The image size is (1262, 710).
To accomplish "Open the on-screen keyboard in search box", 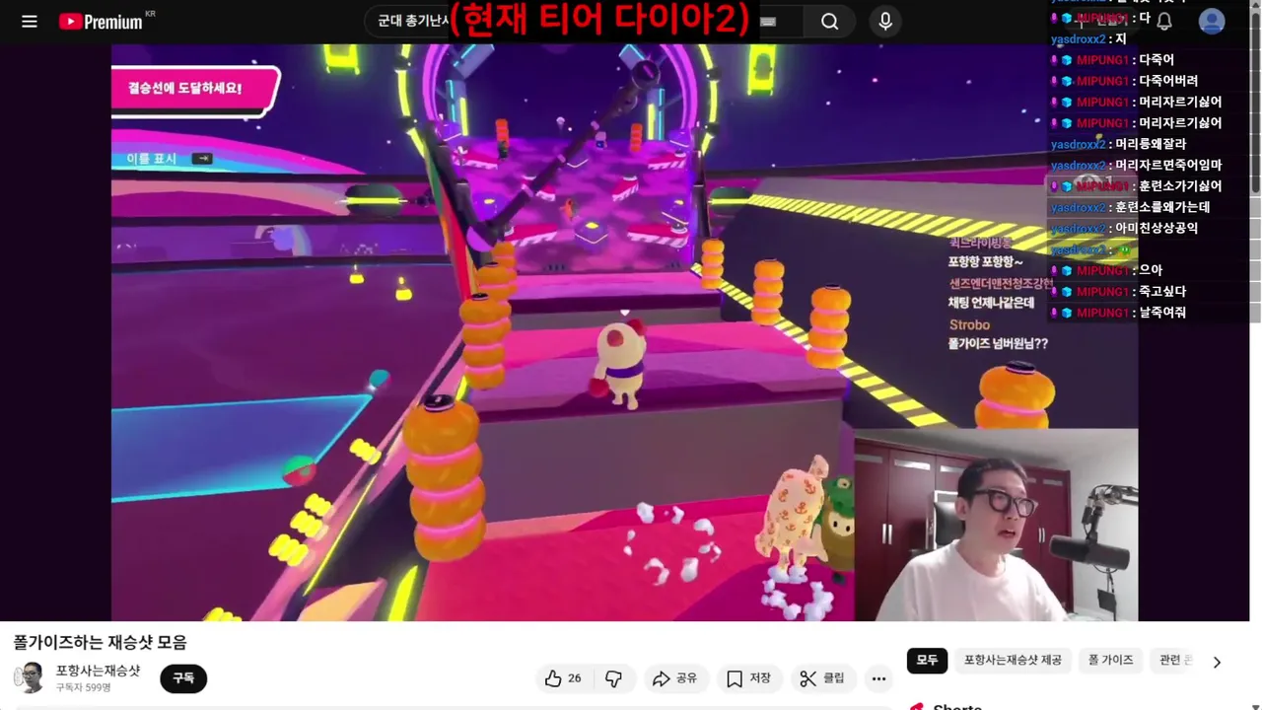I will [x=768, y=22].
